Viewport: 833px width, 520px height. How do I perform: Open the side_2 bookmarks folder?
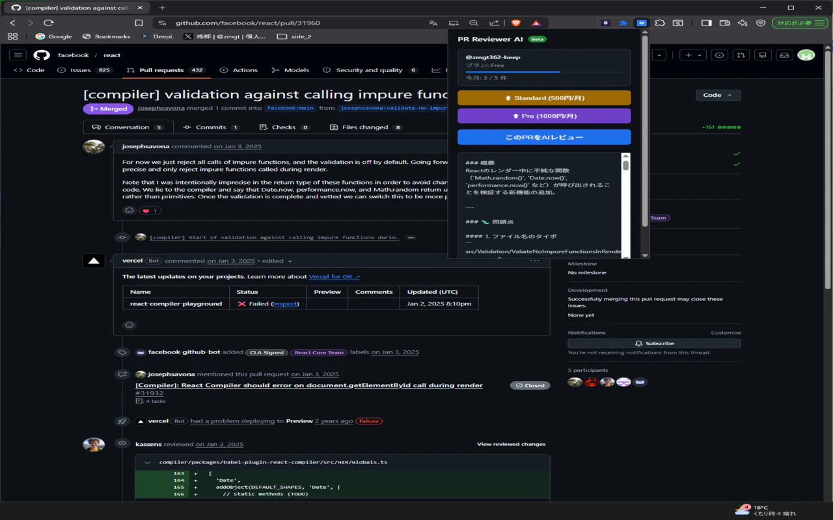click(294, 36)
